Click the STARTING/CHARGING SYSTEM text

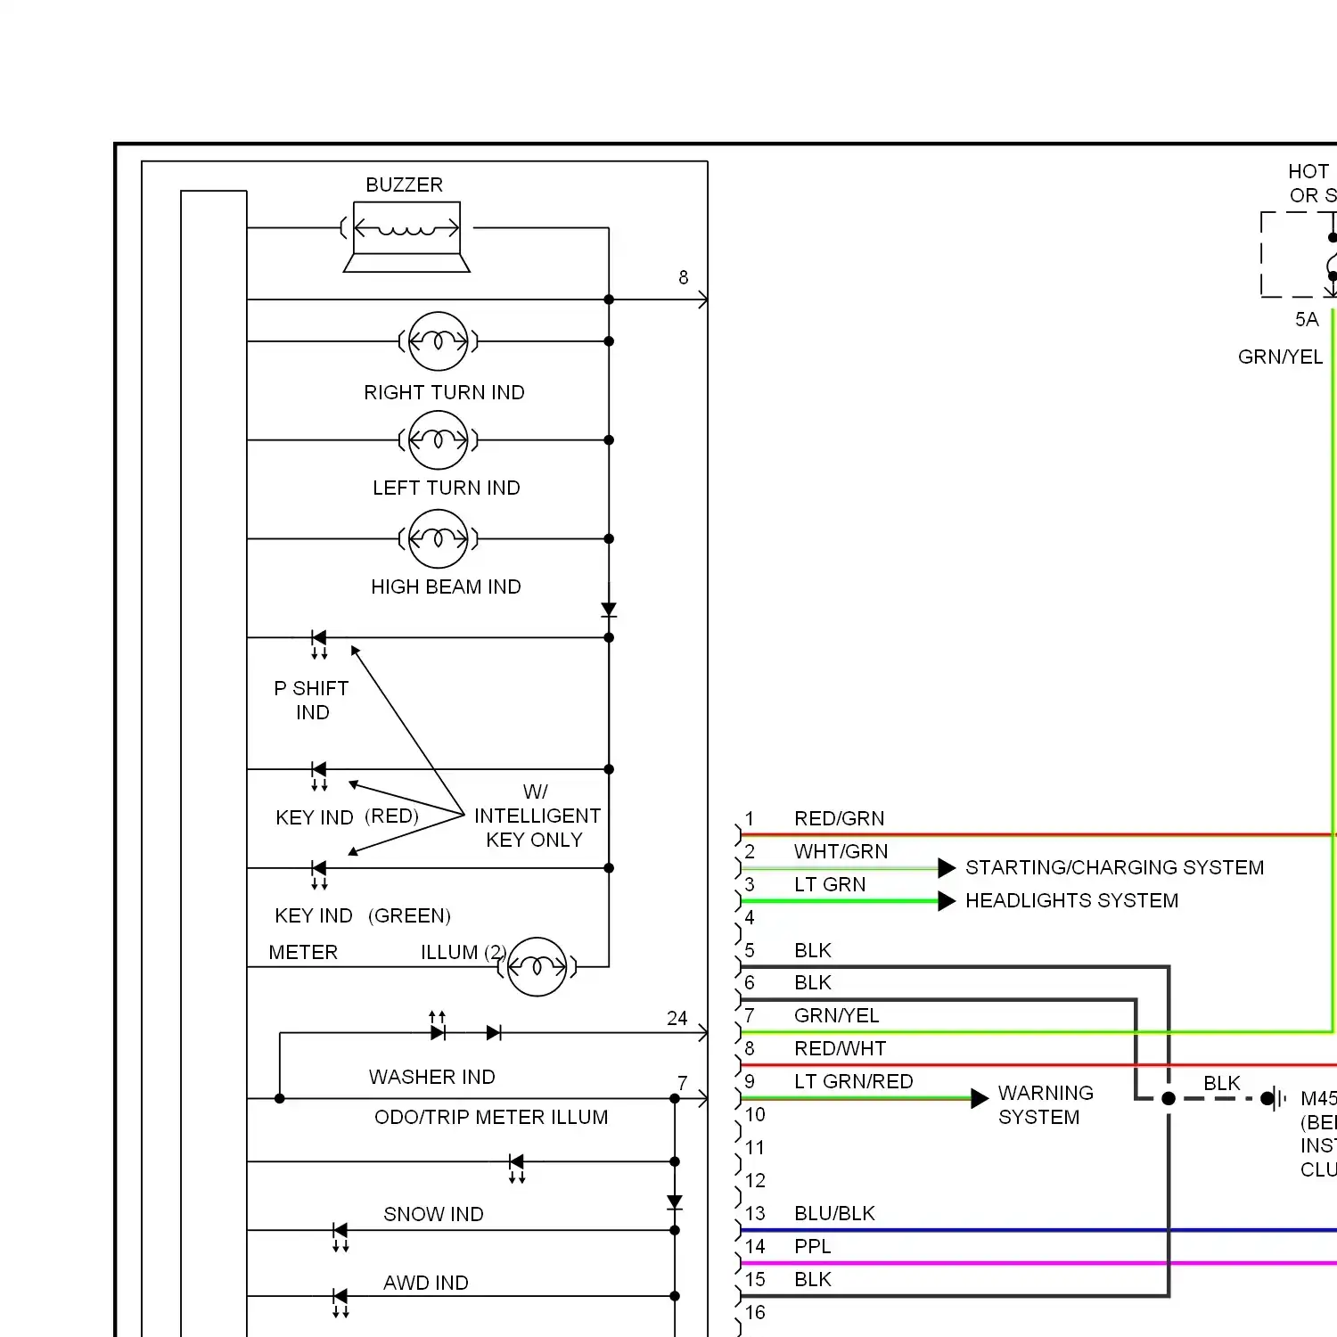point(1114,867)
